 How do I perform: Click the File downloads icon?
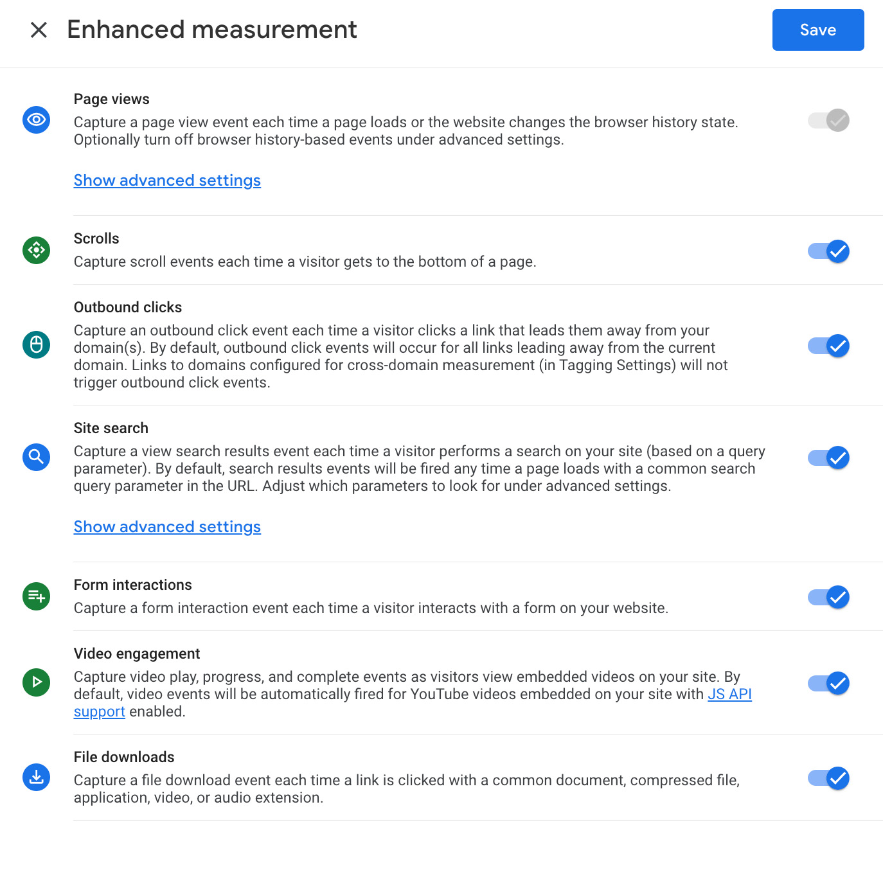(36, 778)
